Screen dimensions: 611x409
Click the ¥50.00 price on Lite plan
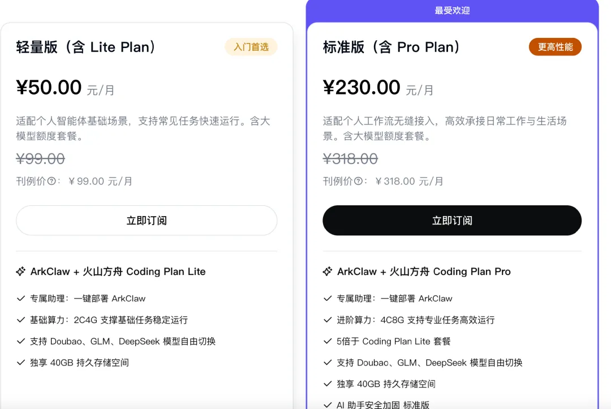(49, 88)
